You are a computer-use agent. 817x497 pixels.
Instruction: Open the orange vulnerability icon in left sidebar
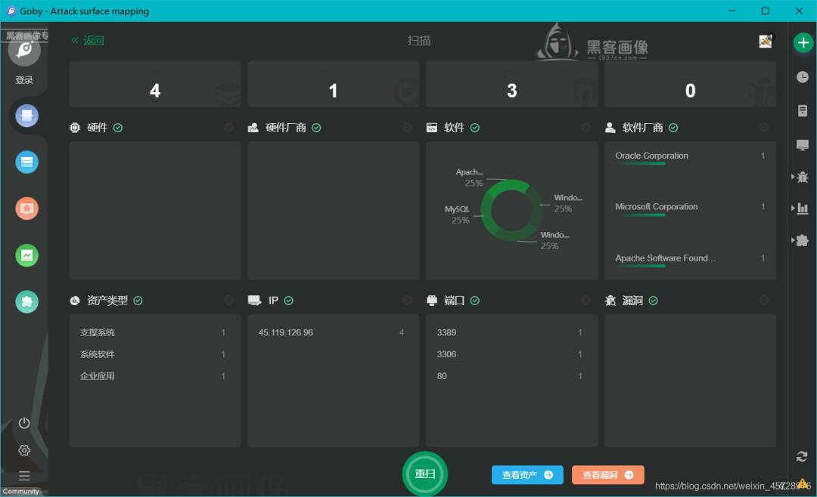[x=26, y=208]
